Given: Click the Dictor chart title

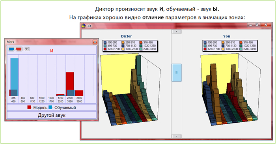Looking at the screenshot, I should tap(126, 36).
